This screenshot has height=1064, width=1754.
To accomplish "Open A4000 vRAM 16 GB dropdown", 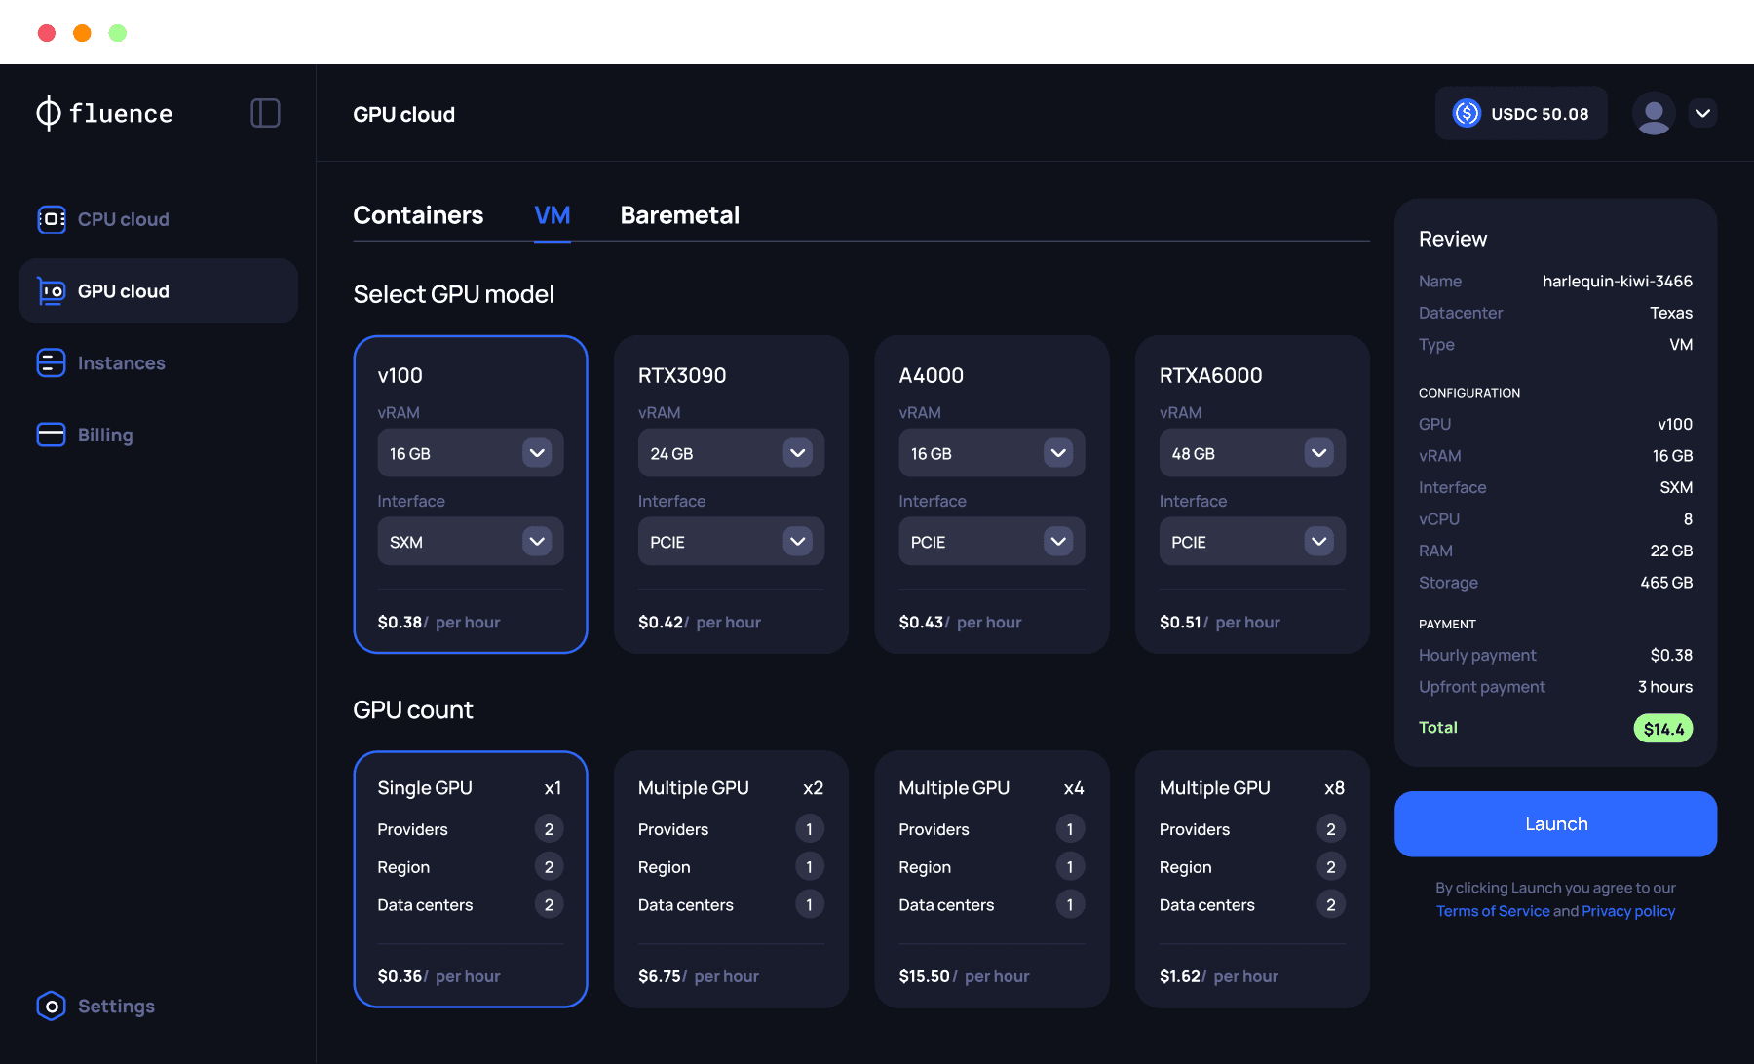I will (992, 453).
